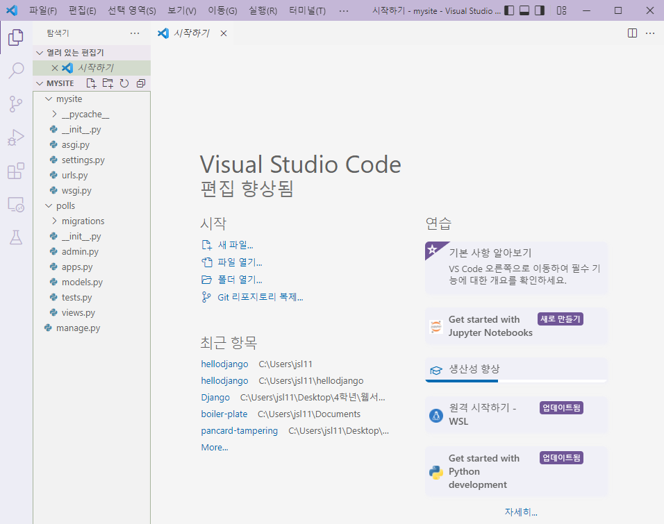This screenshot has width=664, height=524.
Task: Open tests.py file
Action: [x=92, y=297]
